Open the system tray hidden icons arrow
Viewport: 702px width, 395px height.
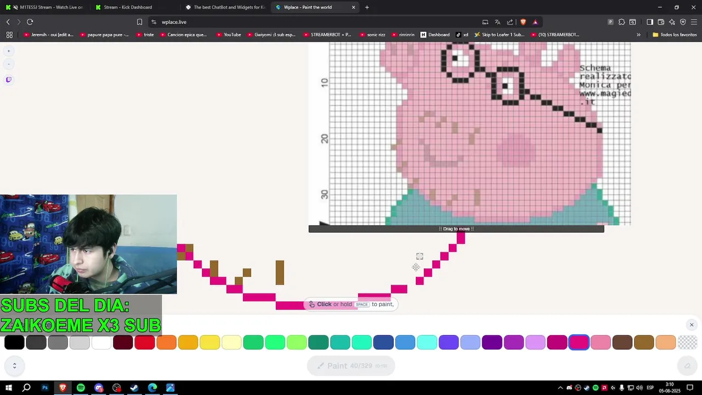(560, 388)
